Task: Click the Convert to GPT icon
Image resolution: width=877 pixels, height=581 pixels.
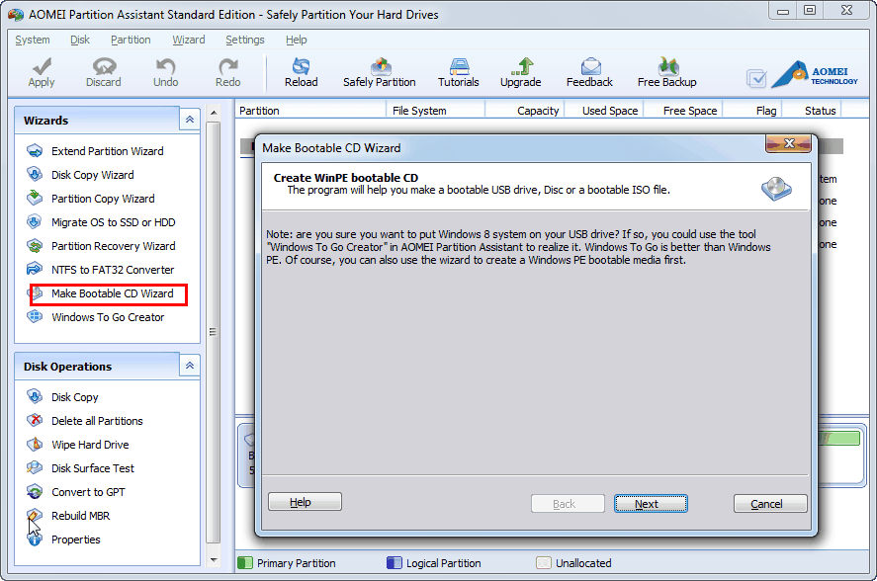Action: (35, 491)
